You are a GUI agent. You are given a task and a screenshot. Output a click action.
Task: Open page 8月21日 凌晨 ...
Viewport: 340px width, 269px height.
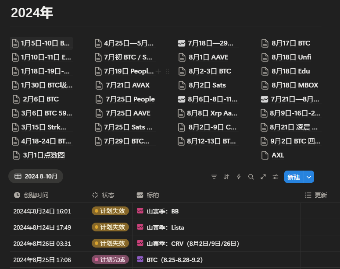point(293,127)
